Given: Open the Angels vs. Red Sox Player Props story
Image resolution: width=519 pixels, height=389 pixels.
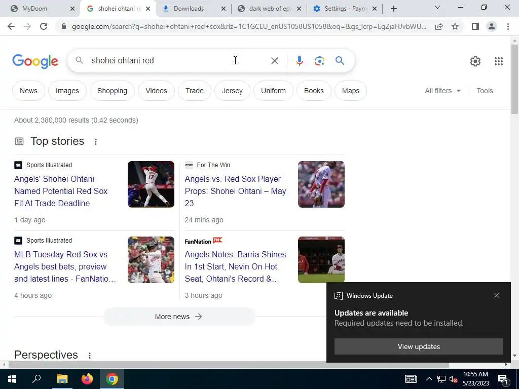Looking at the screenshot, I should point(235,191).
